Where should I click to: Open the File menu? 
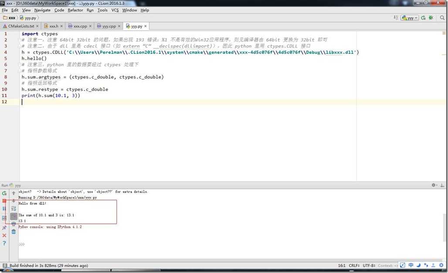coord(4,10)
